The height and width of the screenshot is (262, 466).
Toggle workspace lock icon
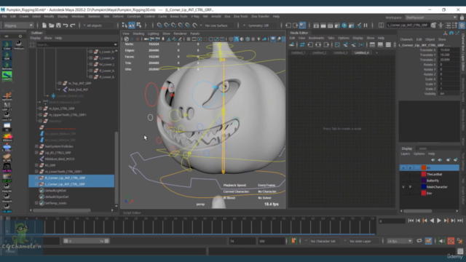pyautogui.click(x=462, y=17)
